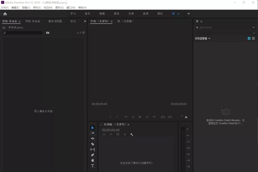This screenshot has height=172, width=258.
Task: Select the Slip tool
Action: [x=93, y=149]
